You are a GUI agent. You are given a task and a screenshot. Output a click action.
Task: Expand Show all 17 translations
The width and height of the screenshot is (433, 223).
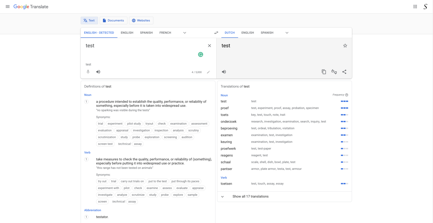pos(250,196)
